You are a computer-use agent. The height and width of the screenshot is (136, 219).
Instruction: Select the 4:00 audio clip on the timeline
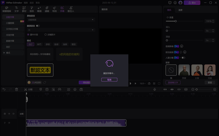(x=76, y=123)
